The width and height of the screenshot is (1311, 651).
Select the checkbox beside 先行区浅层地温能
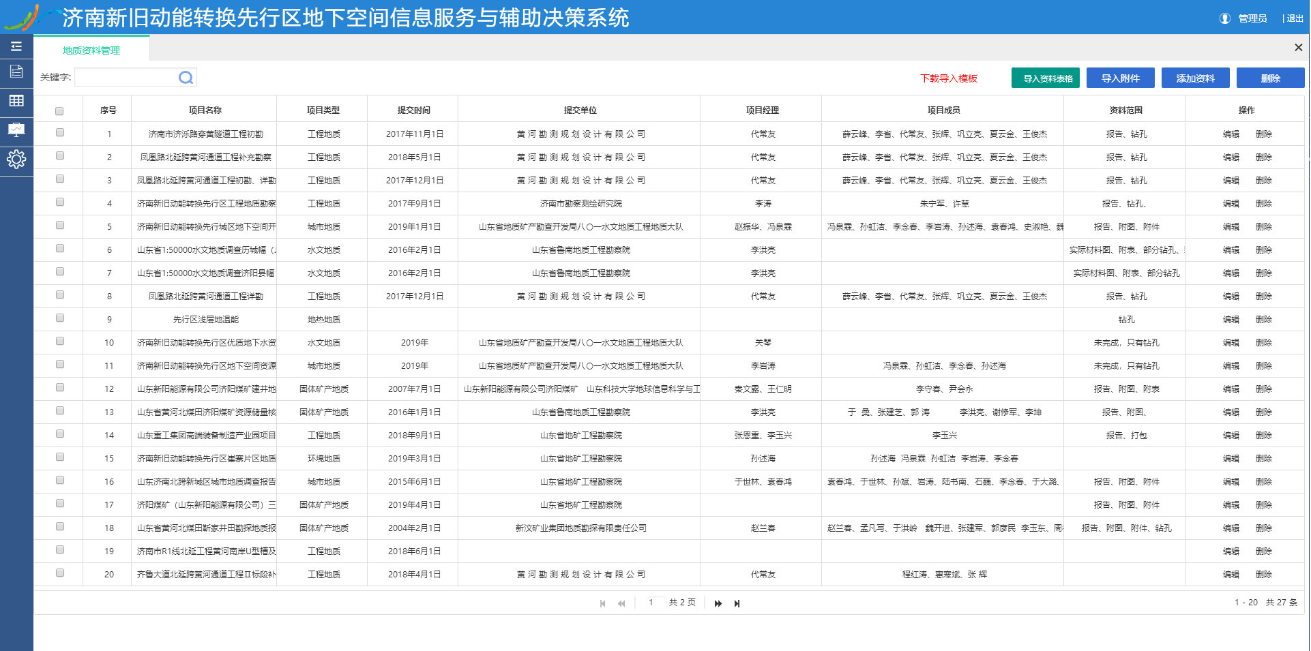click(60, 318)
